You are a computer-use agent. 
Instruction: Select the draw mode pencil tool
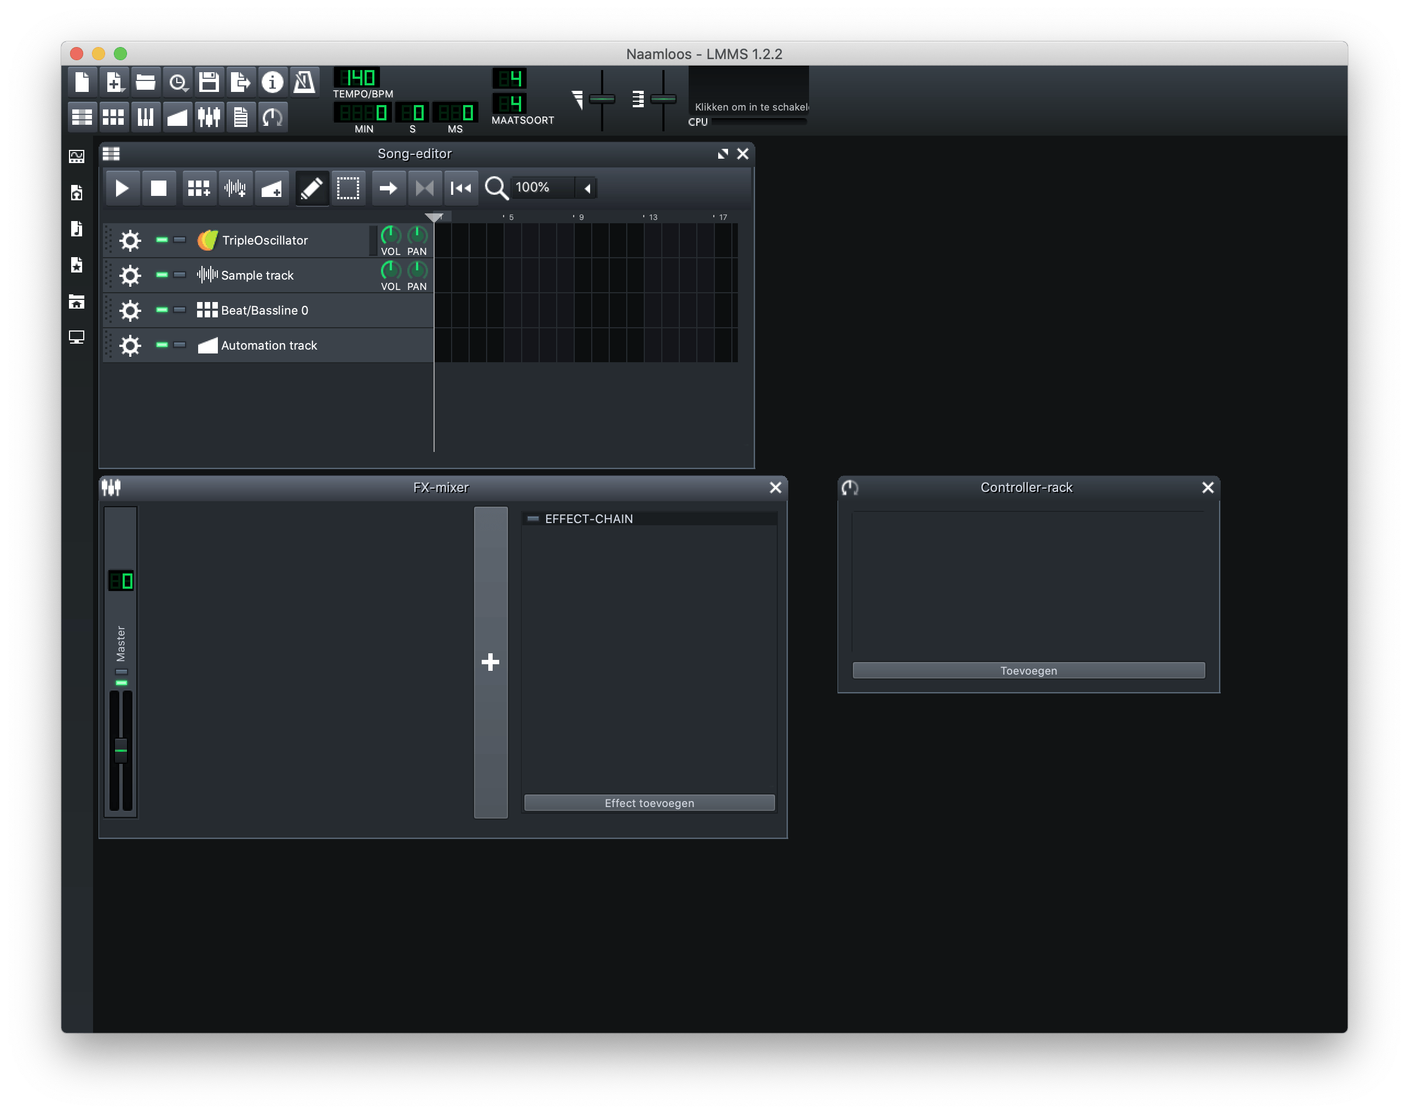(x=312, y=188)
